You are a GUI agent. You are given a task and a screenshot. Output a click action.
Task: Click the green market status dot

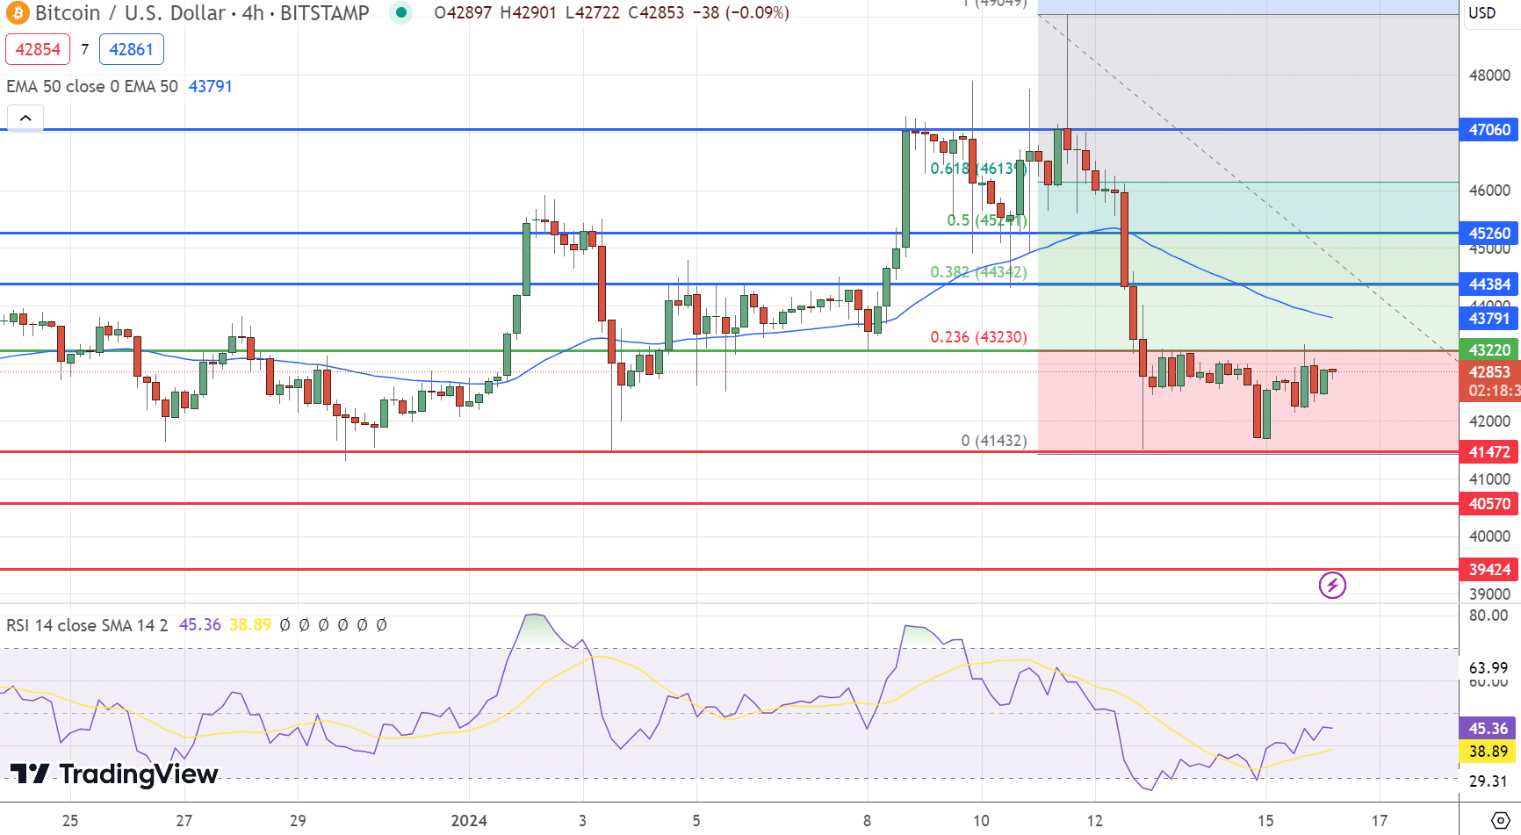pyautogui.click(x=401, y=13)
